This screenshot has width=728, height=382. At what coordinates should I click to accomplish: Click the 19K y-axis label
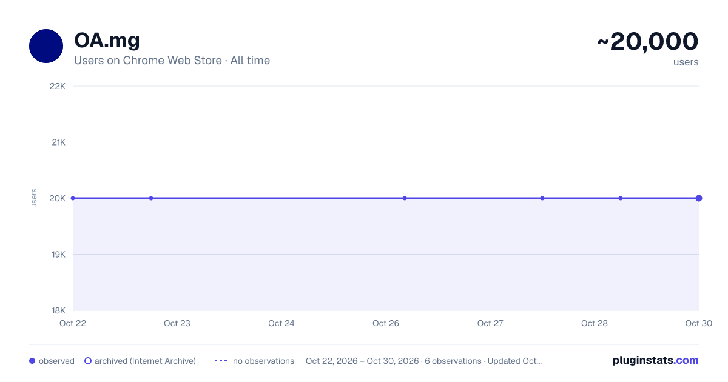58,254
